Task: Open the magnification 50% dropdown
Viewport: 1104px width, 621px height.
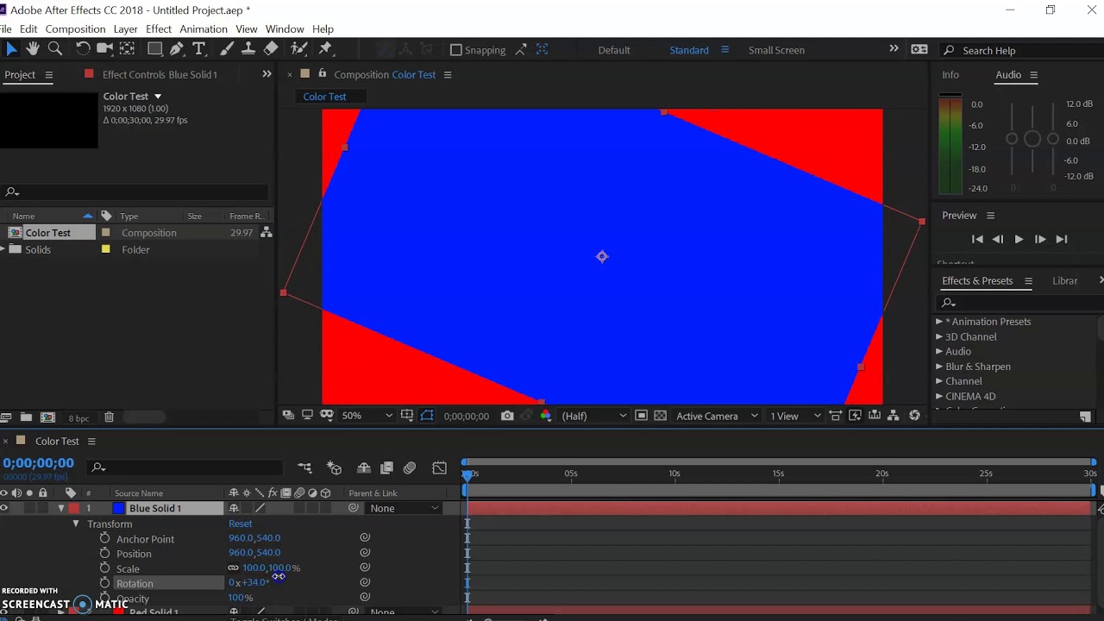Action: pos(367,416)
